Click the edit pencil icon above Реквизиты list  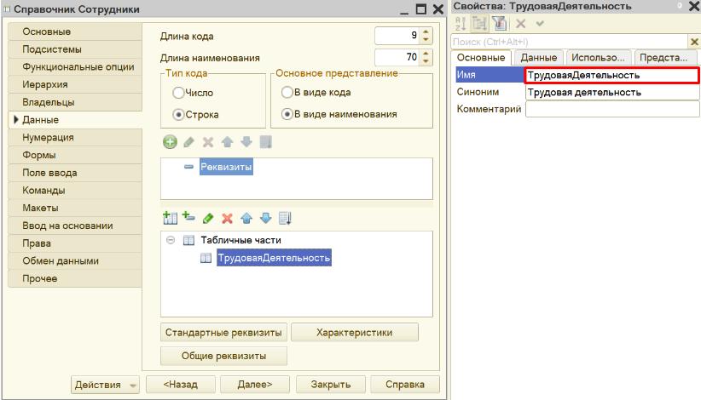(188, 142)
